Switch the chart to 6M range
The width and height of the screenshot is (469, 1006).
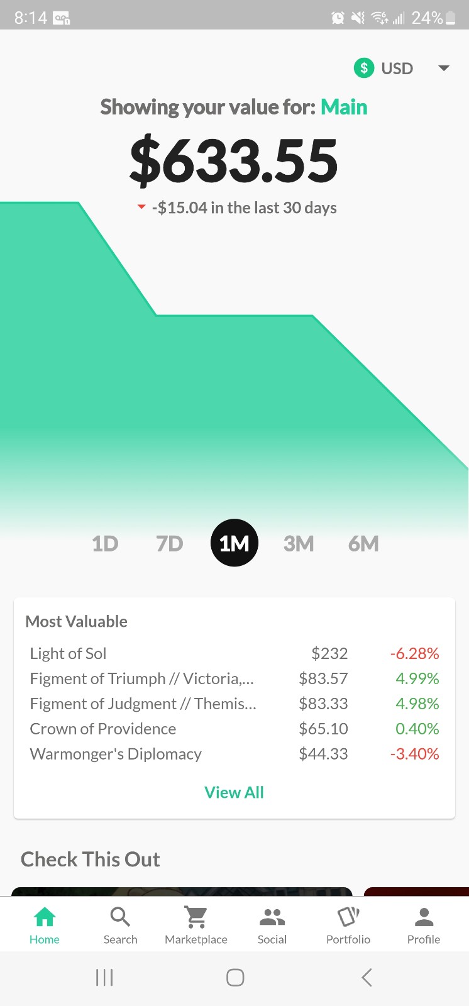pos(363,543)
